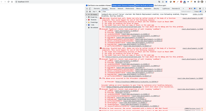Toggle the bookmark star
Viewport: 206px width, 111px height.
tap(166, 2)
